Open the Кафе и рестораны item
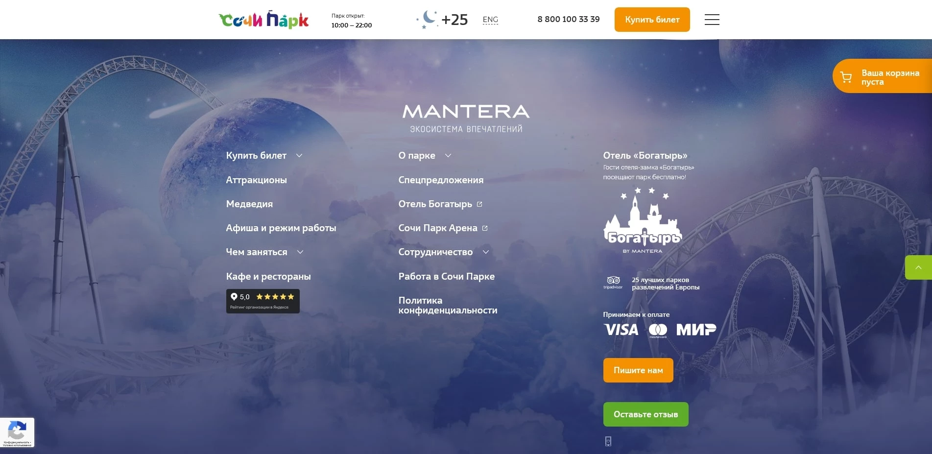Viewport: 932px width, 454px height. point(268,276)
